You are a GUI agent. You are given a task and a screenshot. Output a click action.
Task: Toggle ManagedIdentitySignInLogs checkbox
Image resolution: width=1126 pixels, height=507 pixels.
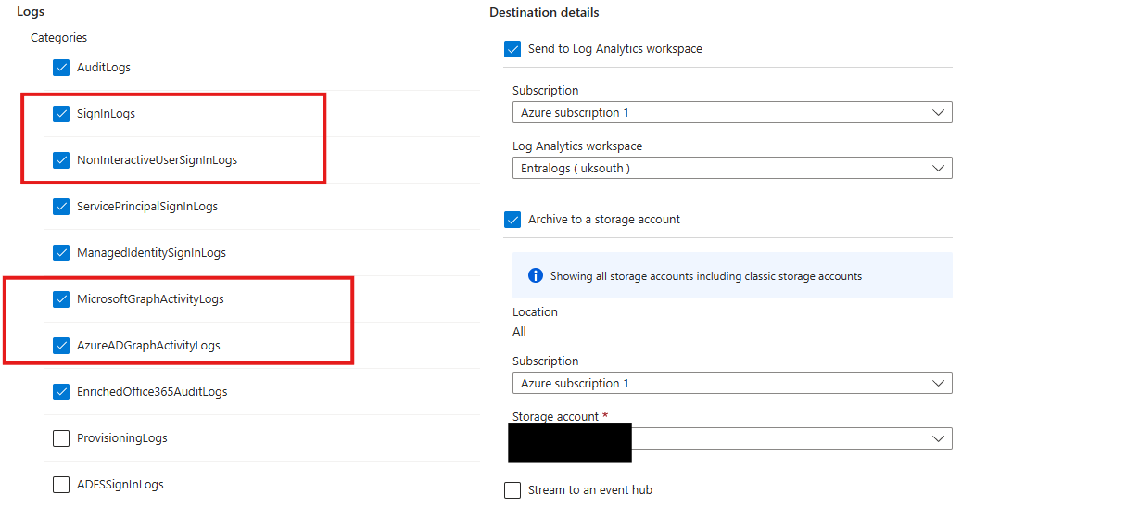[61, 253]
